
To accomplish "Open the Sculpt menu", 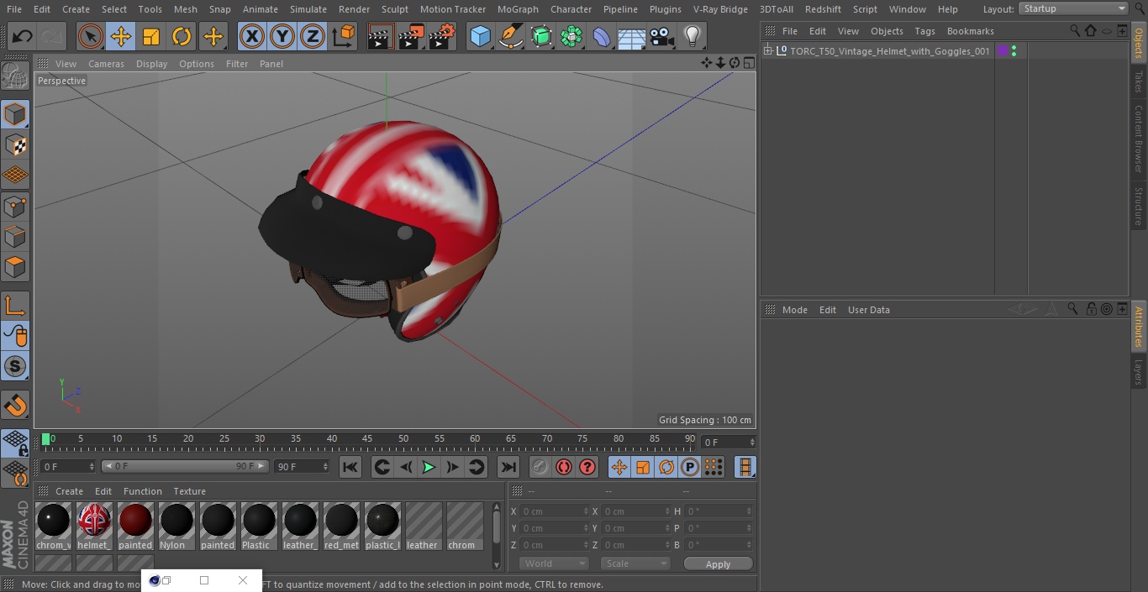I will [394, 9].
